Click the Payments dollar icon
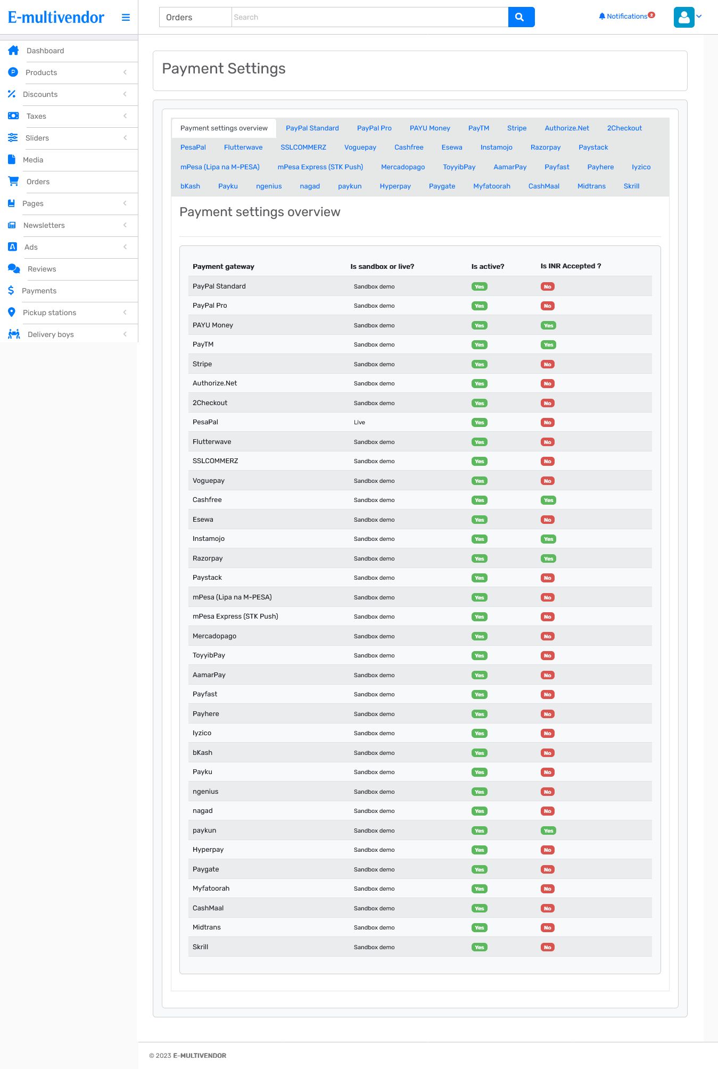Viewport: 718px width, 1069px height. [x=11, y=291]
